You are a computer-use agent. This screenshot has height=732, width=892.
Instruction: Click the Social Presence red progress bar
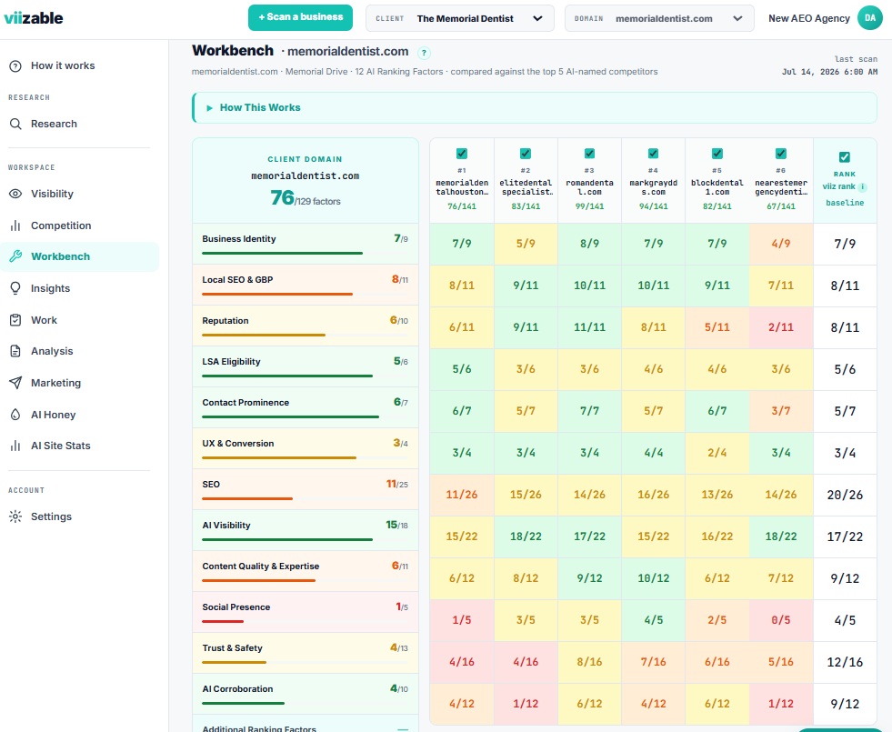(223, 622)
